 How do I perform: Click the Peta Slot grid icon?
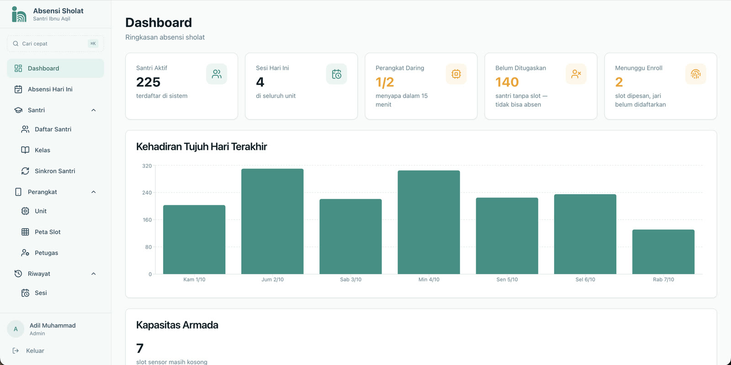[x=25, y=232]
